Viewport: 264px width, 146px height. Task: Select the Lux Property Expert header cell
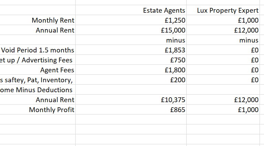tap(228, 10)
